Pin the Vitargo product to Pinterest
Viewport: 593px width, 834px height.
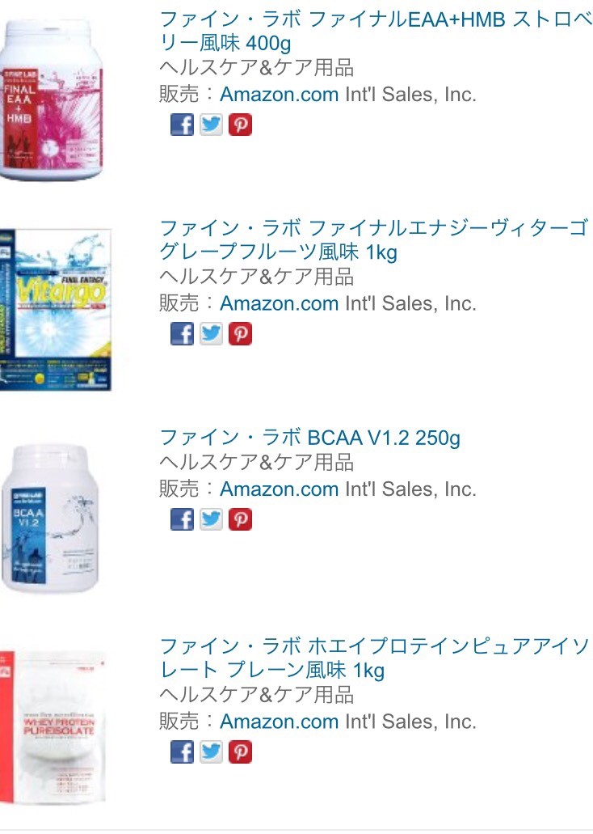coord(240,333)
